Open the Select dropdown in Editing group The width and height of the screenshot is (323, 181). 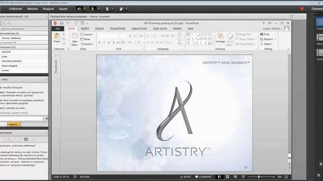pos(266,44)
